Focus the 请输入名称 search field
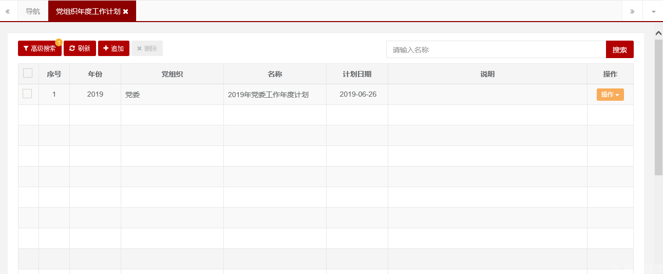This screenshot has width=663, height=274. click(496, 50)
